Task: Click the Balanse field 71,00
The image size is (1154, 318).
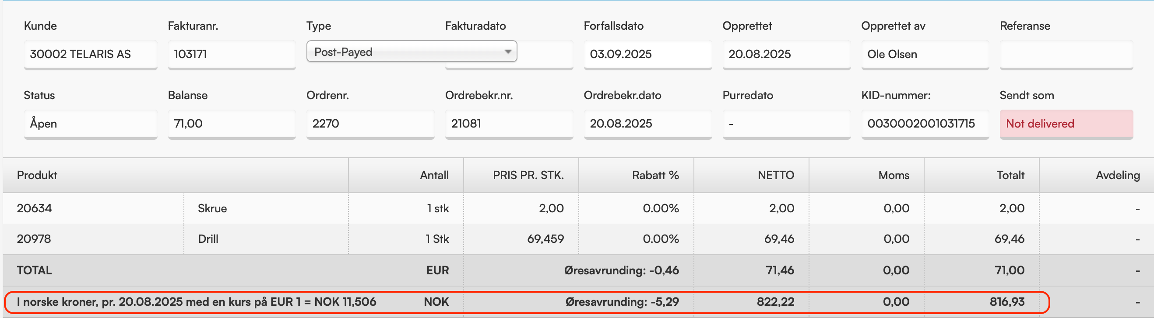Action: (x=231, y=124)
